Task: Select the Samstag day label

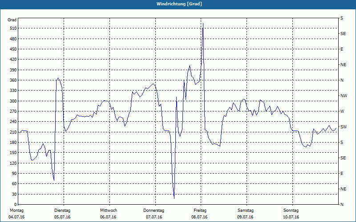Action: [246, 210]
